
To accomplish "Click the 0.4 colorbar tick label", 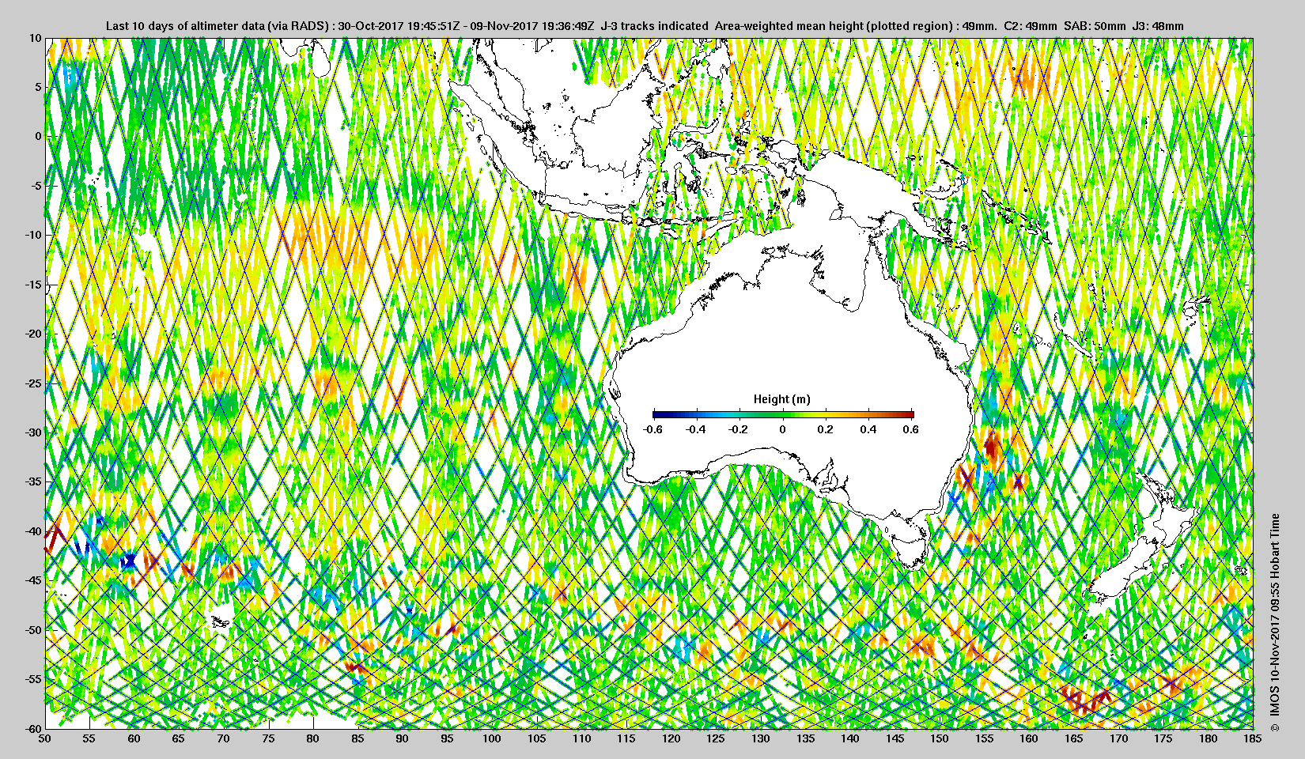I will [x=868, y=429].
